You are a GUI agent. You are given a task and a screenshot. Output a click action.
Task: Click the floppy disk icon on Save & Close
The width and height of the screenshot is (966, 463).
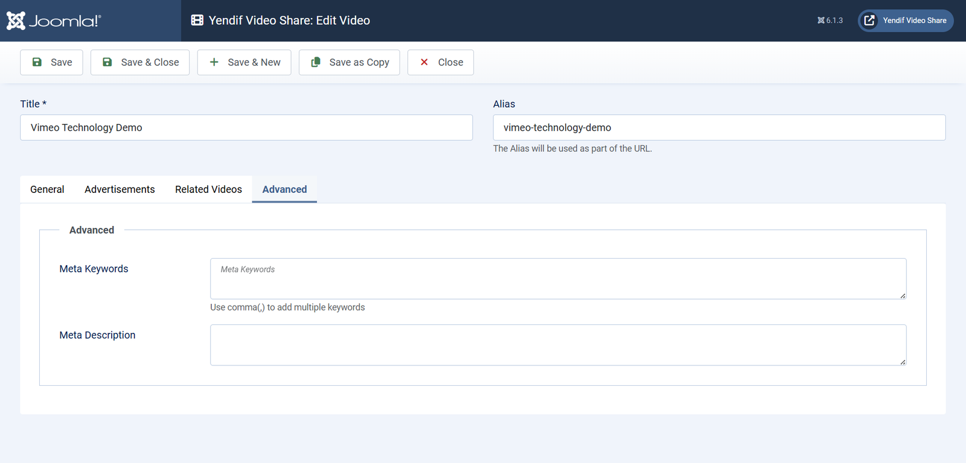(107, 62)
